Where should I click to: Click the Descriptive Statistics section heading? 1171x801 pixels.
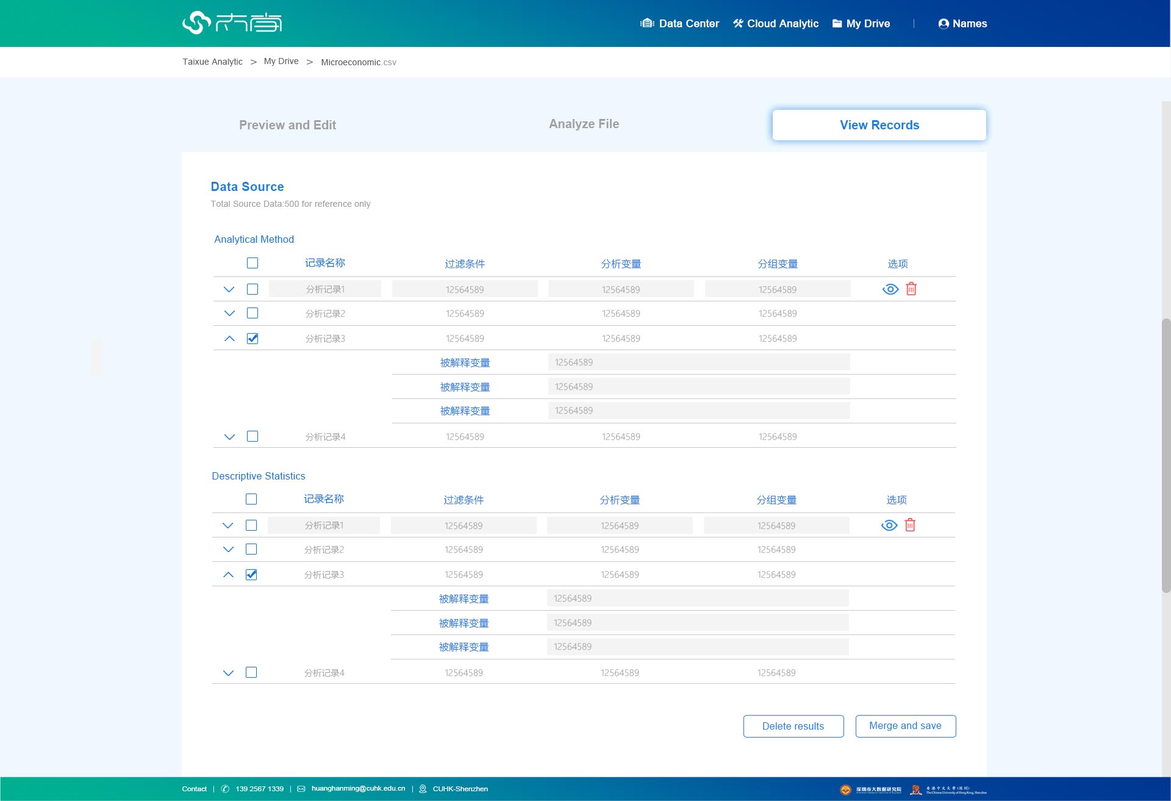click(x=259, y=476)
